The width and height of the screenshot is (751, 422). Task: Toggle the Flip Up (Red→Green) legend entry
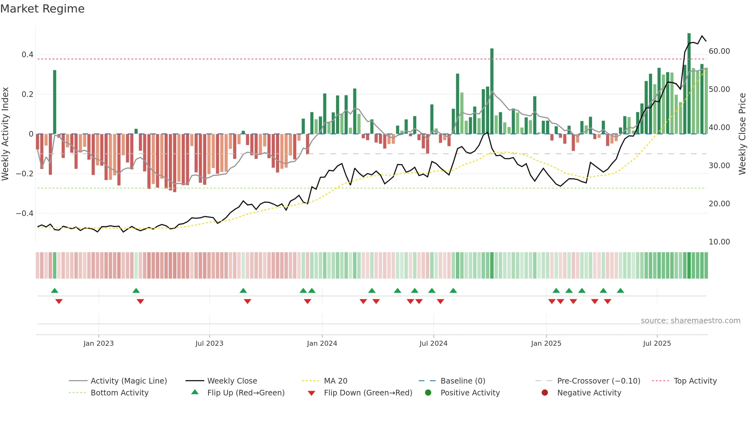pyautogui.click(x=238, y=393)
